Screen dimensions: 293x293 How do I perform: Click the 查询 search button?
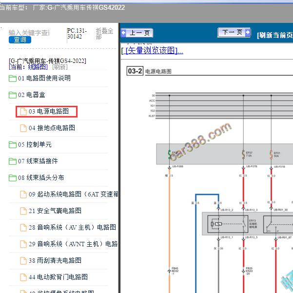tap(20, 39)
